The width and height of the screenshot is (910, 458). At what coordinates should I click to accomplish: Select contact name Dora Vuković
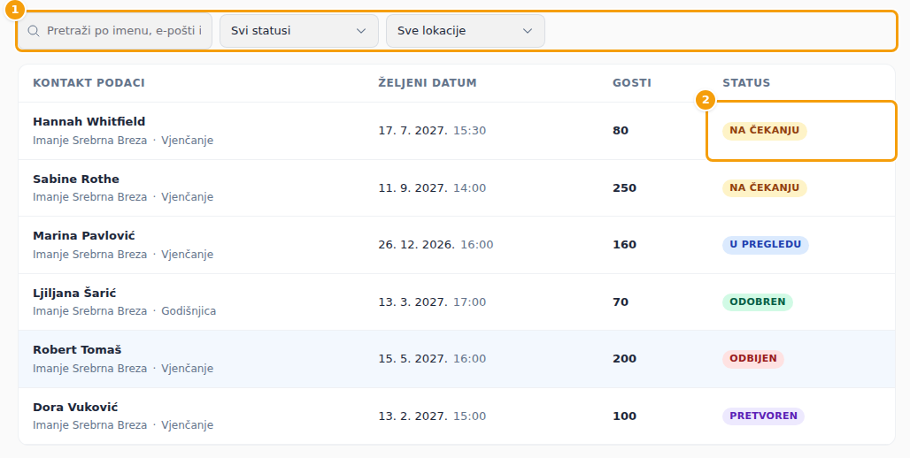click(75, 408)
